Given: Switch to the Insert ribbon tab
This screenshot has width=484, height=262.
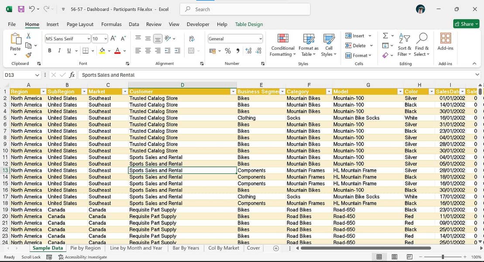Looking at the screenshot, I should click(52, 24).
